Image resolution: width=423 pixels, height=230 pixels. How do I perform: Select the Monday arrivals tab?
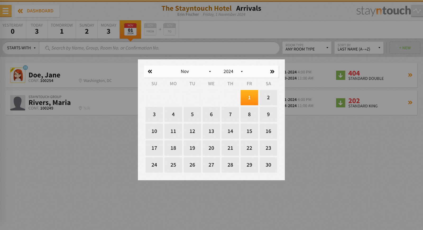(x=108, y=29)
